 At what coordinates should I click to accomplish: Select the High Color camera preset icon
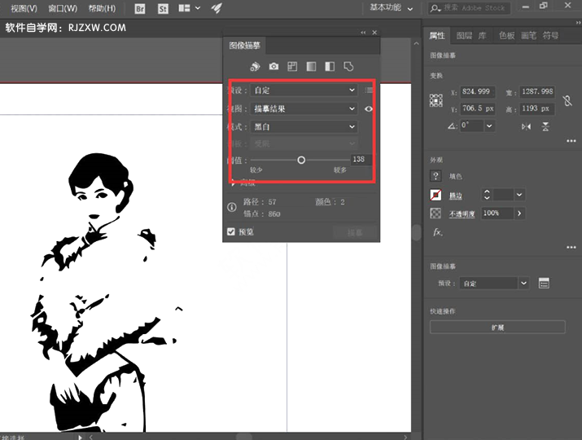click(x=273, y=67)
